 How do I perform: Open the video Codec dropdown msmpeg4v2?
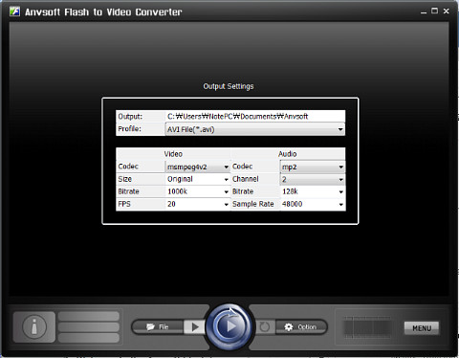pos(198,167)
